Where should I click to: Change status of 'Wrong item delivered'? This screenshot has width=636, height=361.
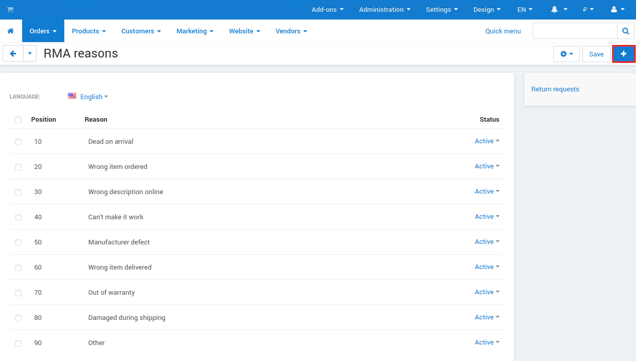pos(487,267)
